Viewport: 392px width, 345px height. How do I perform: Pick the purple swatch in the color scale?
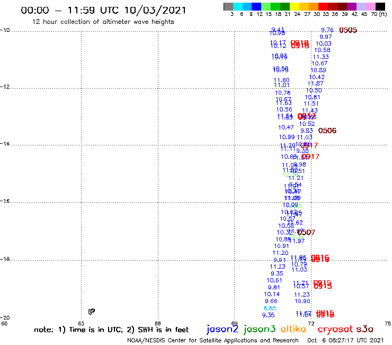point(352,6)
